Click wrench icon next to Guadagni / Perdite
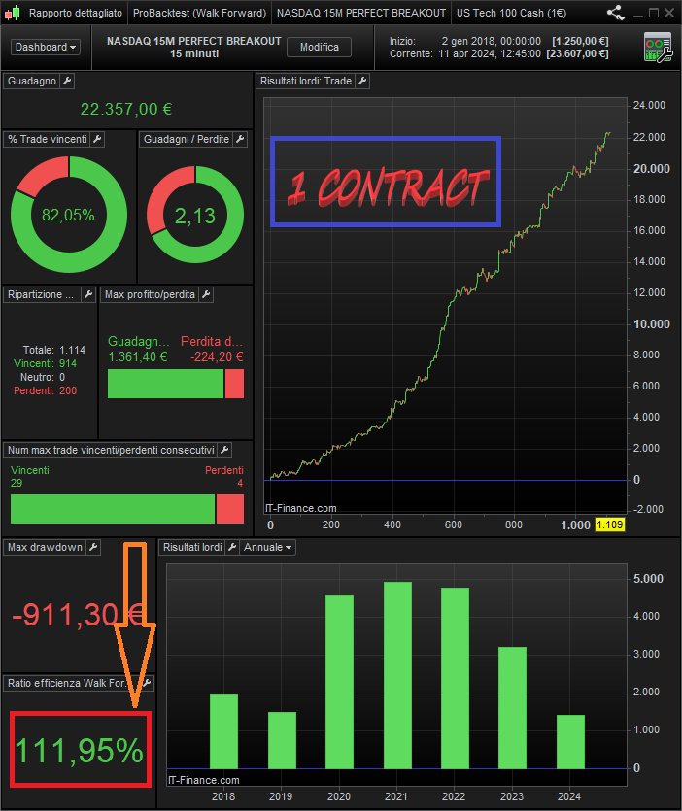Viewport: 682px width, 811px height. point(240,139)
